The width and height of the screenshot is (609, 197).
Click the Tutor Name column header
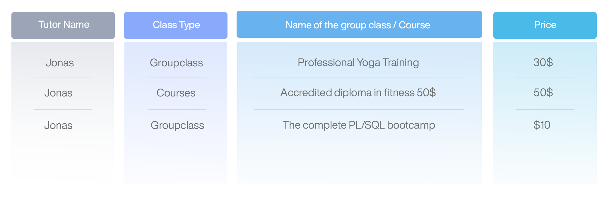[63, 25]
